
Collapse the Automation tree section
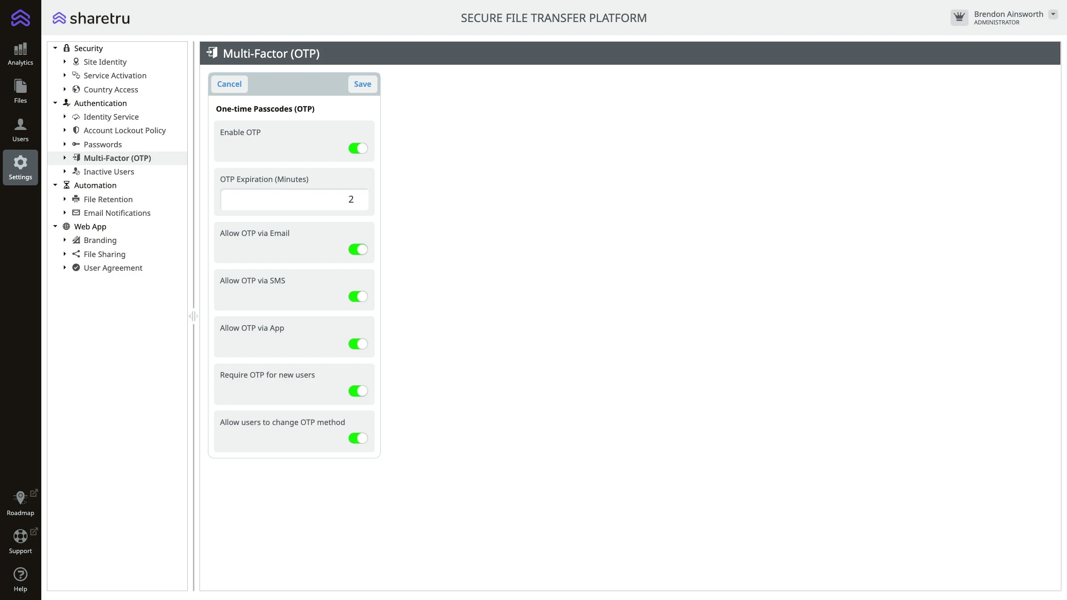tap(55, 185)
